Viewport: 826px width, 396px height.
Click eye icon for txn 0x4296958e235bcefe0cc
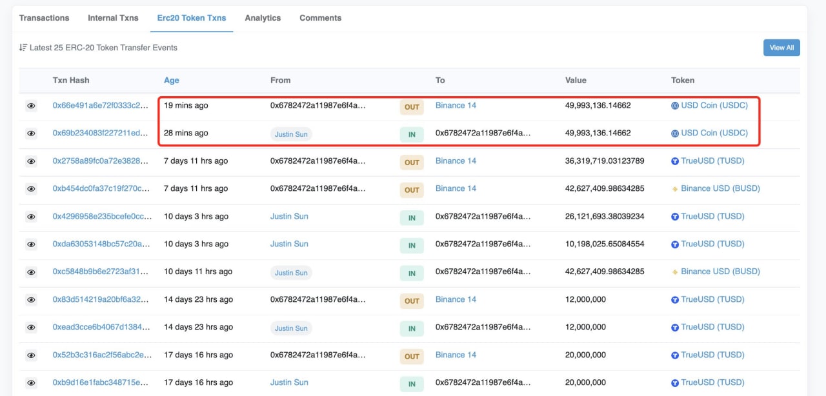31,217
